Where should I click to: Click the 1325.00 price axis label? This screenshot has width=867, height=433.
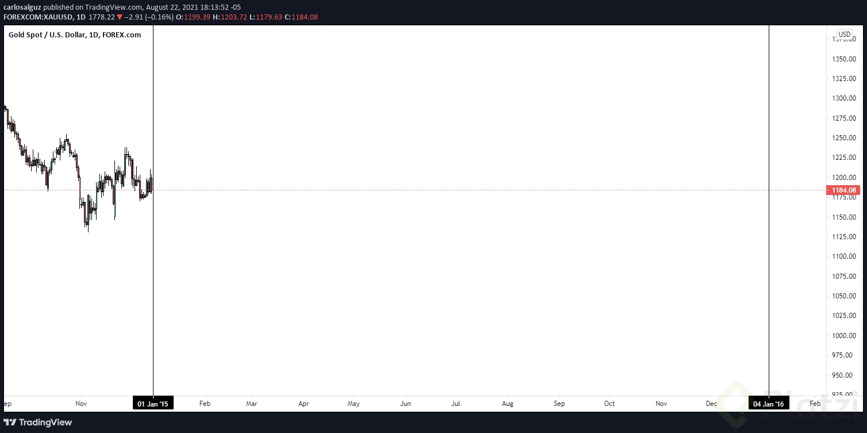point(844,78)
